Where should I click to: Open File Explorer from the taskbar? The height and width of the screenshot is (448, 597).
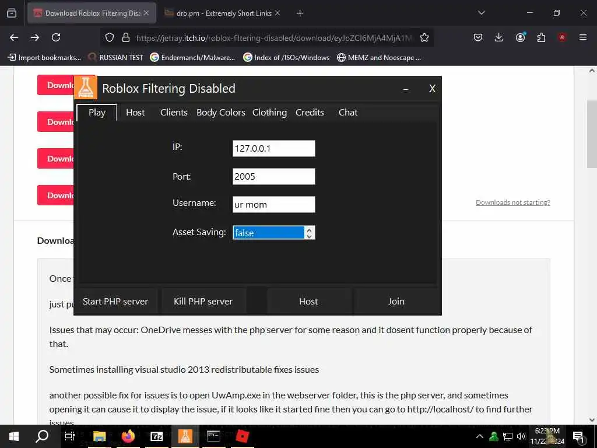point(99,436)
